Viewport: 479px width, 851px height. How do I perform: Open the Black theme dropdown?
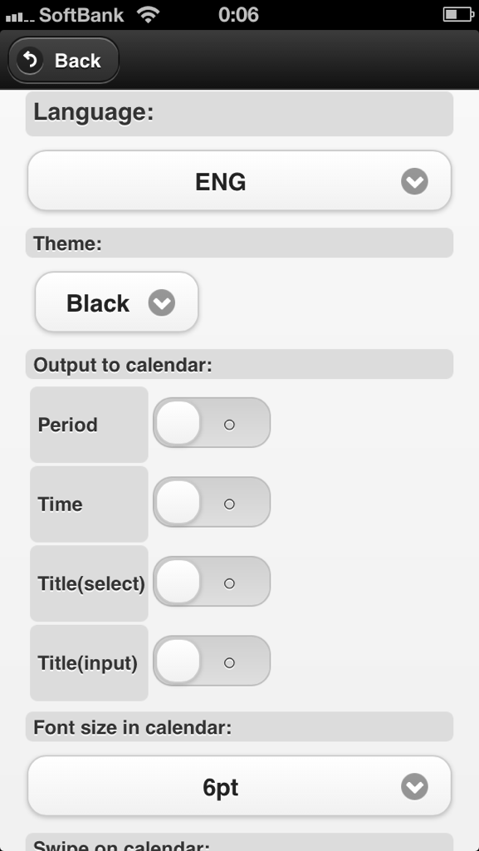[116, 303]
